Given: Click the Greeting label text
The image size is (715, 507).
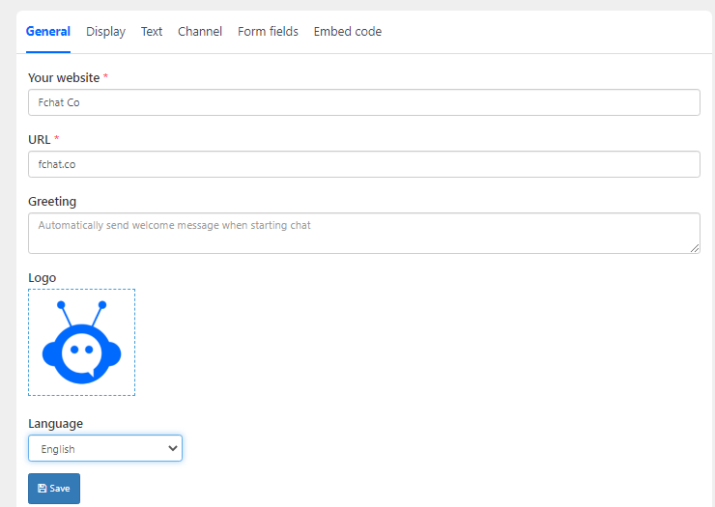Looking at the screenshot, I should pyautogui.click(x=52, y=202).
